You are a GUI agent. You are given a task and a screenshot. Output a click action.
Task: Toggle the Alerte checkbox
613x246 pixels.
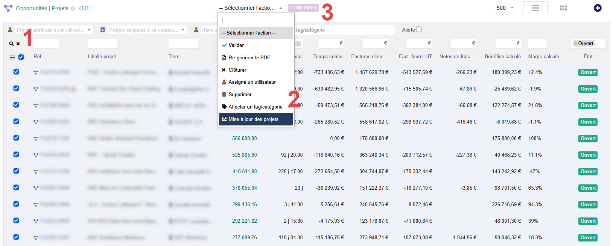(419, 29)
